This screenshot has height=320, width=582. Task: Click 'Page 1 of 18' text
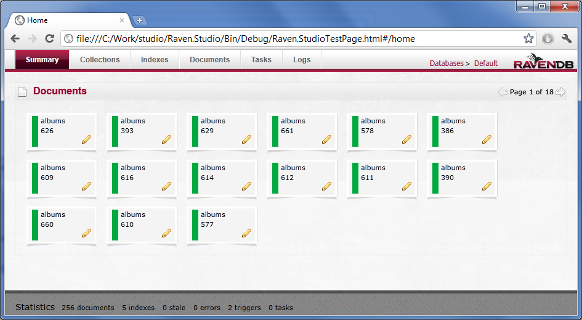[531, 92]
